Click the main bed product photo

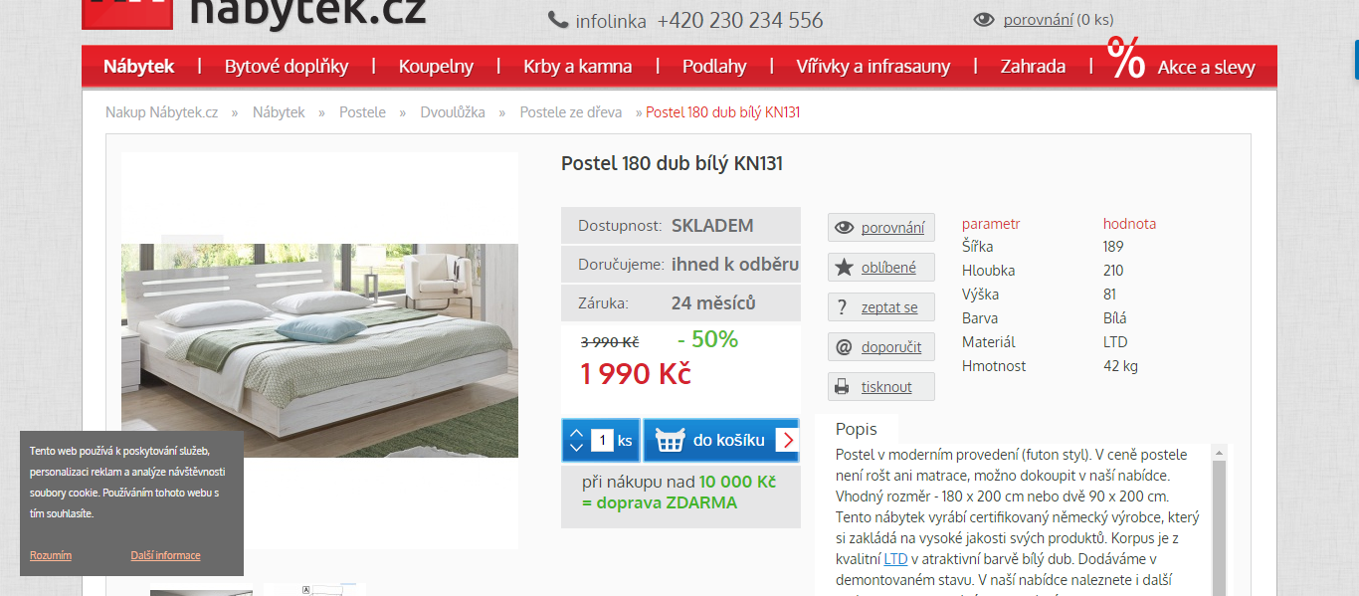click(319, 350)
